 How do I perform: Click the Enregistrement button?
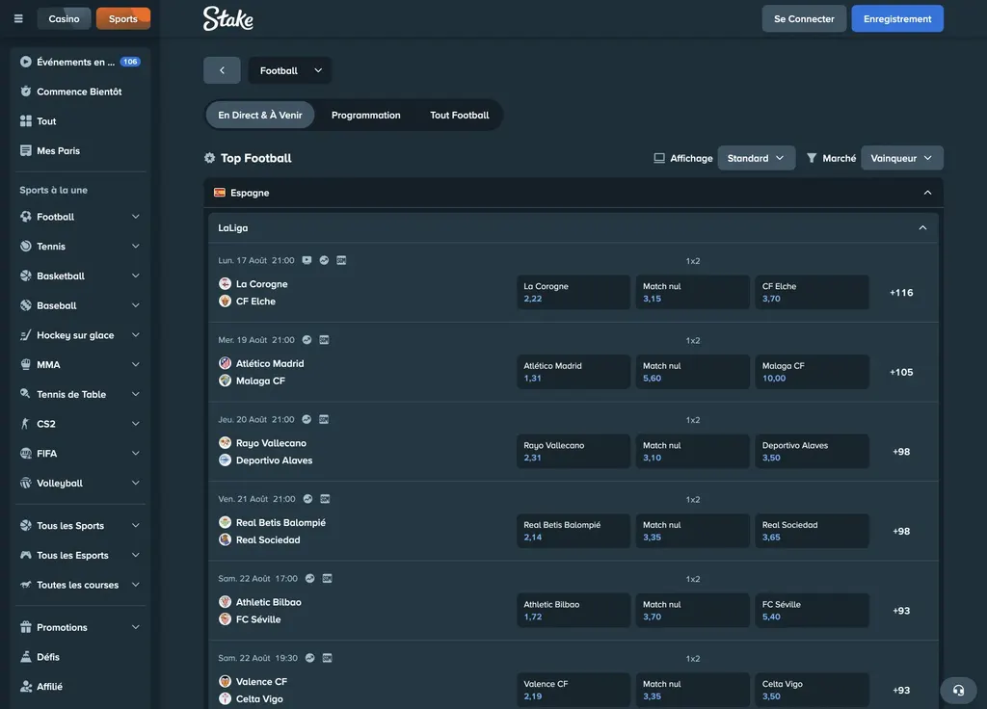tap(897, 19)
